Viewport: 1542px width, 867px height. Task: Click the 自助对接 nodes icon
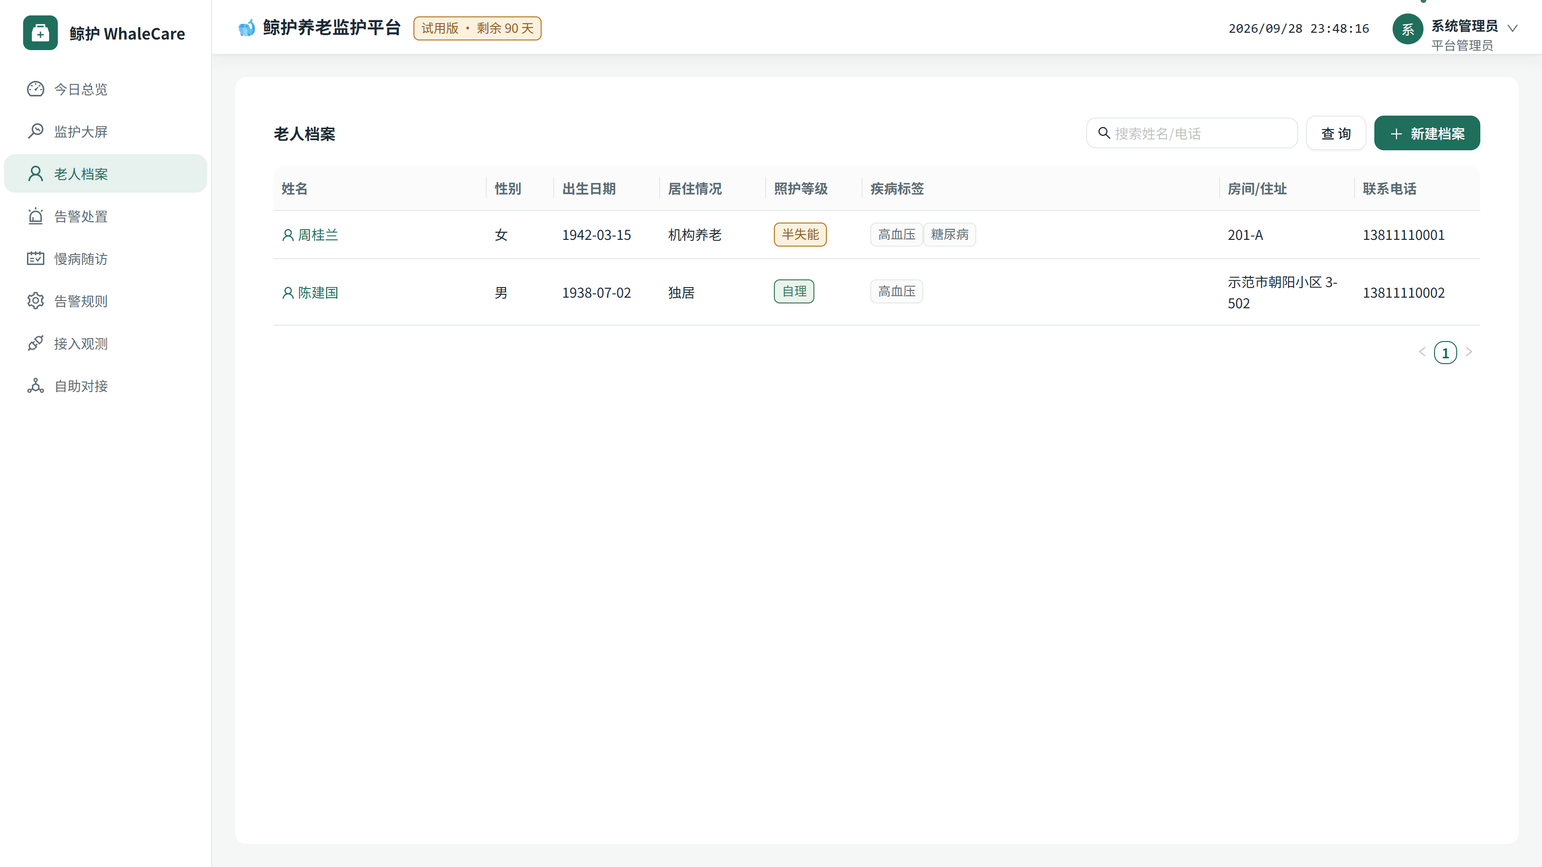[x=35, y=386]
